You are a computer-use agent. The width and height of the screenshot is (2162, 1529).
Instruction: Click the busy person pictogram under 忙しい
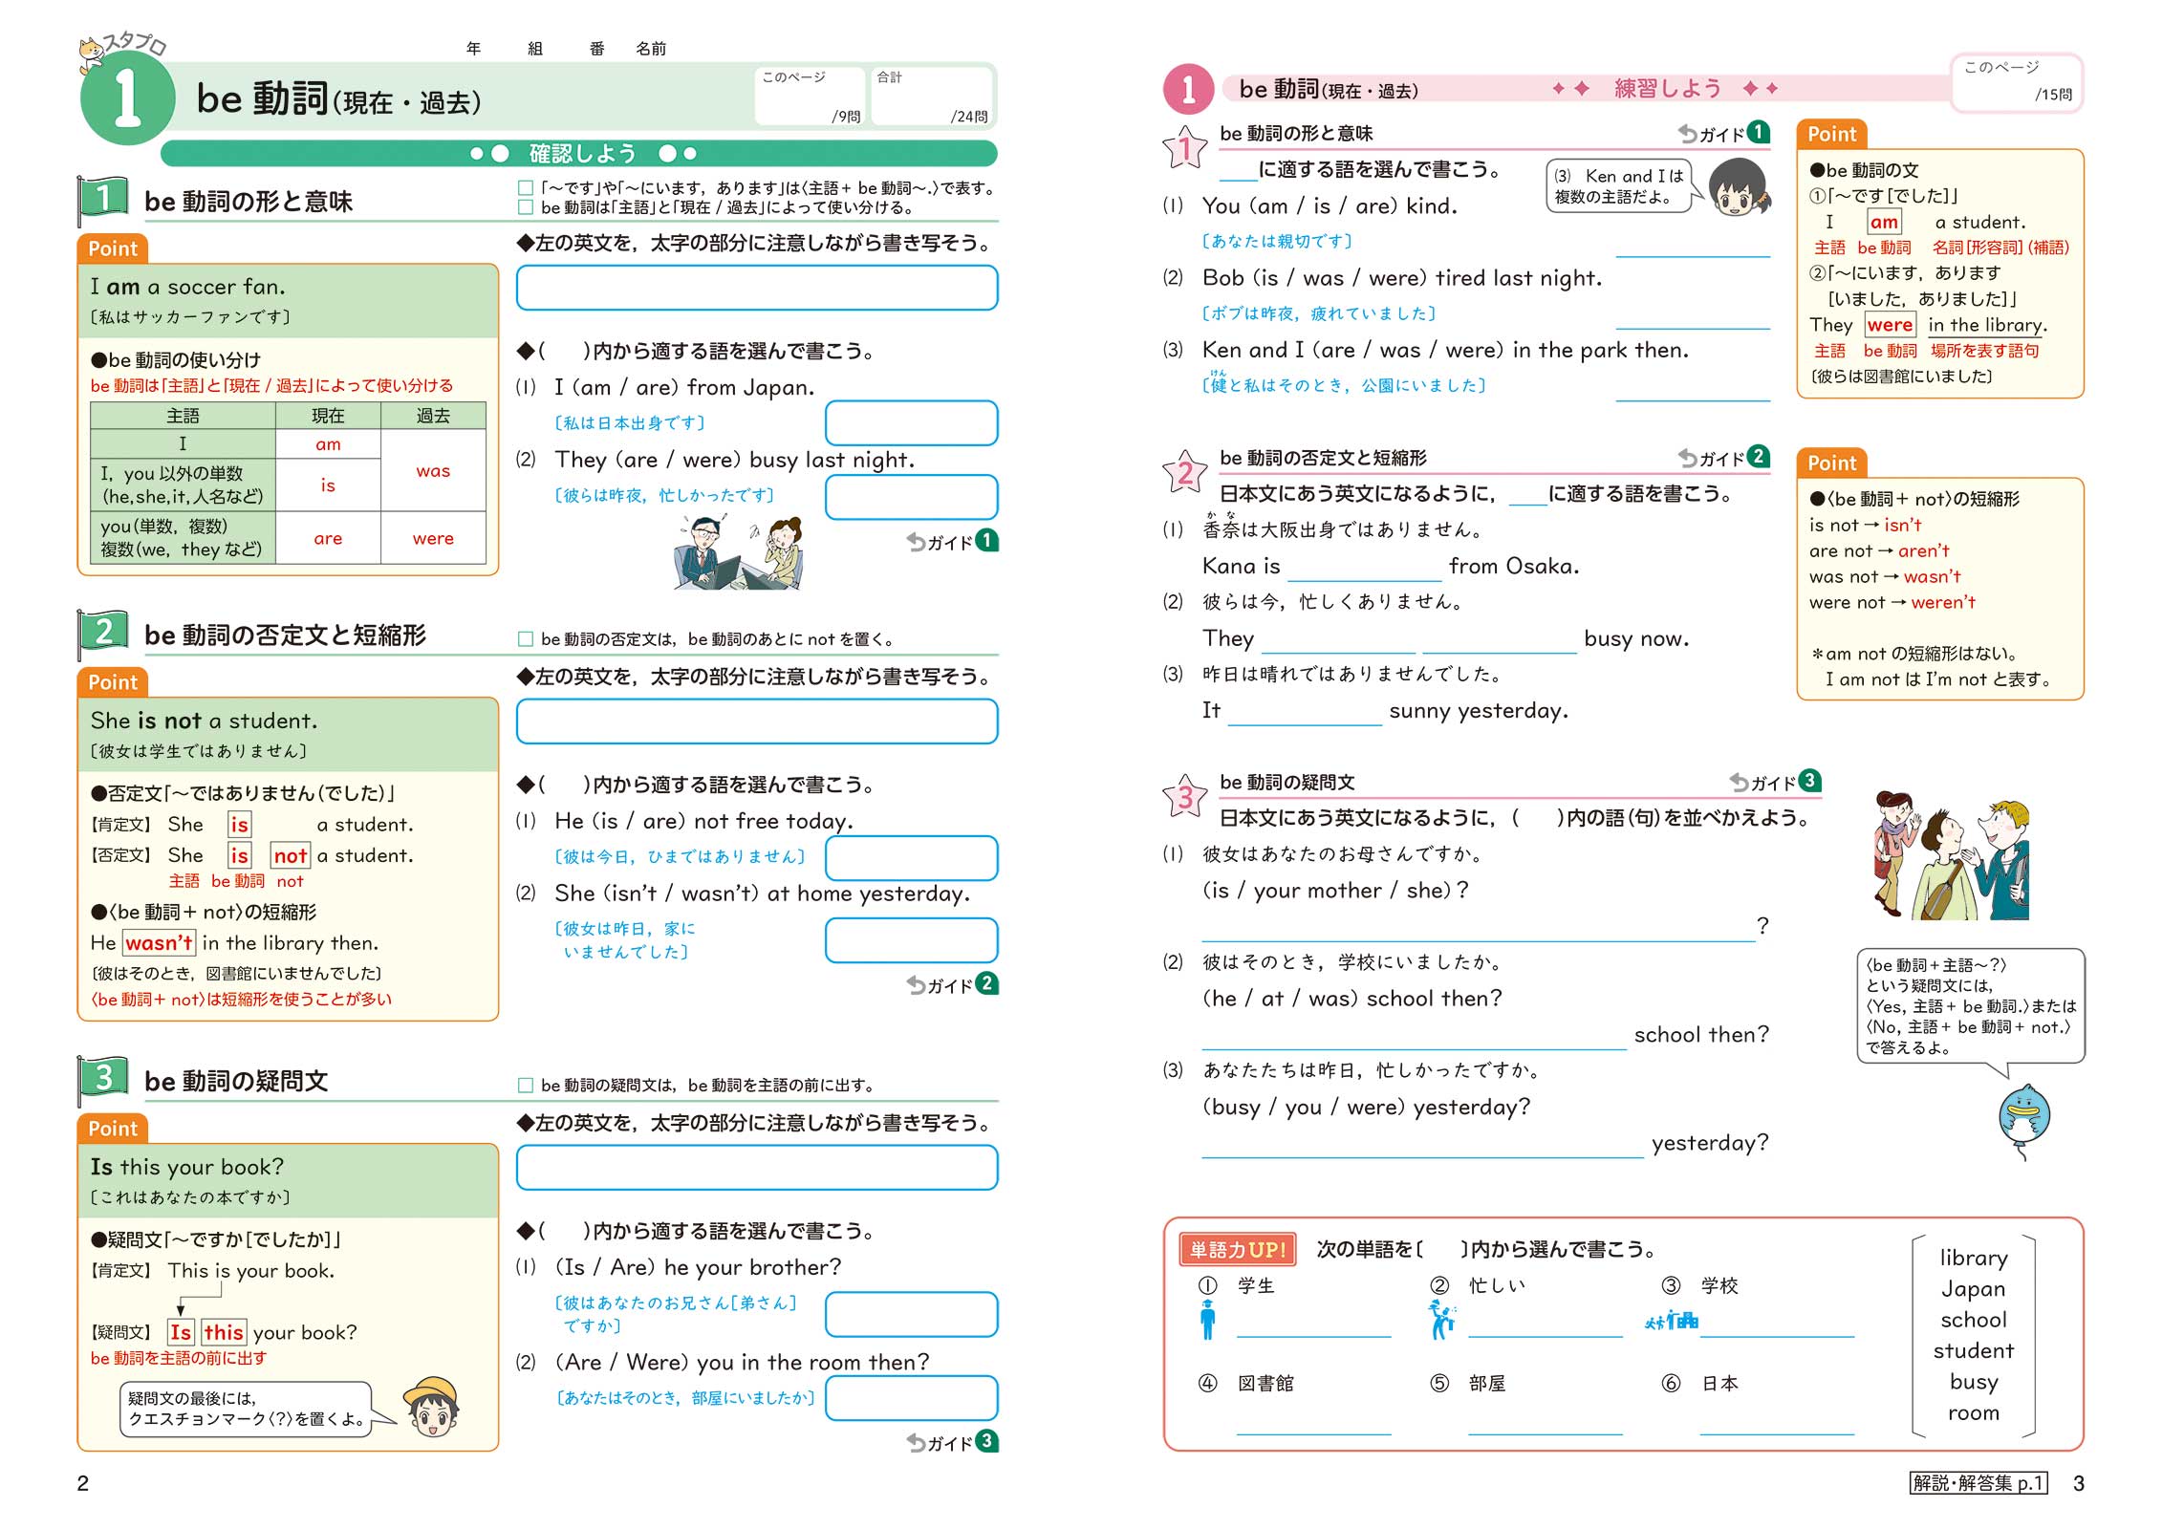pos(1441,1320)
